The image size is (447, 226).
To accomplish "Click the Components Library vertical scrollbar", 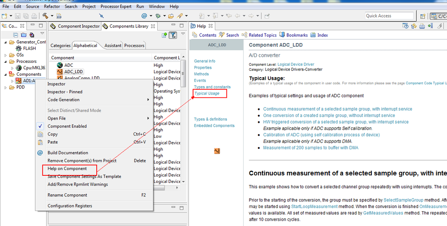I will click(x=183, y=73).
